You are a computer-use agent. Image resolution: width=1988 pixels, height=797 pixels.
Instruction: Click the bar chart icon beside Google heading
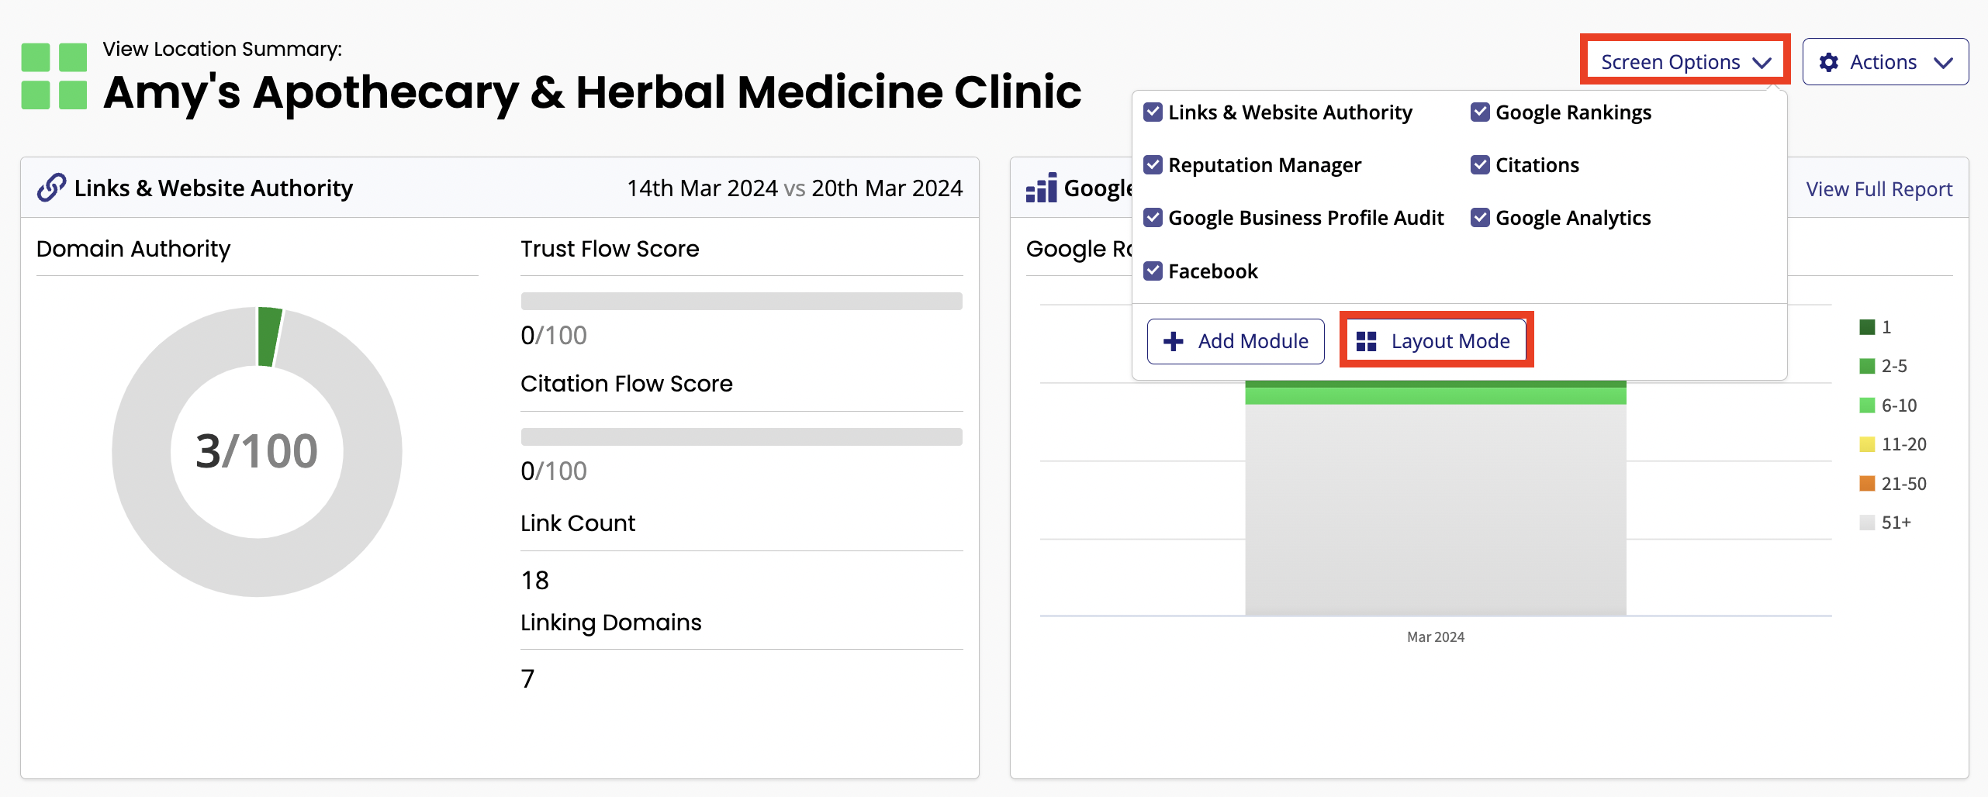pyautogui.click(x=1041, y=188)
